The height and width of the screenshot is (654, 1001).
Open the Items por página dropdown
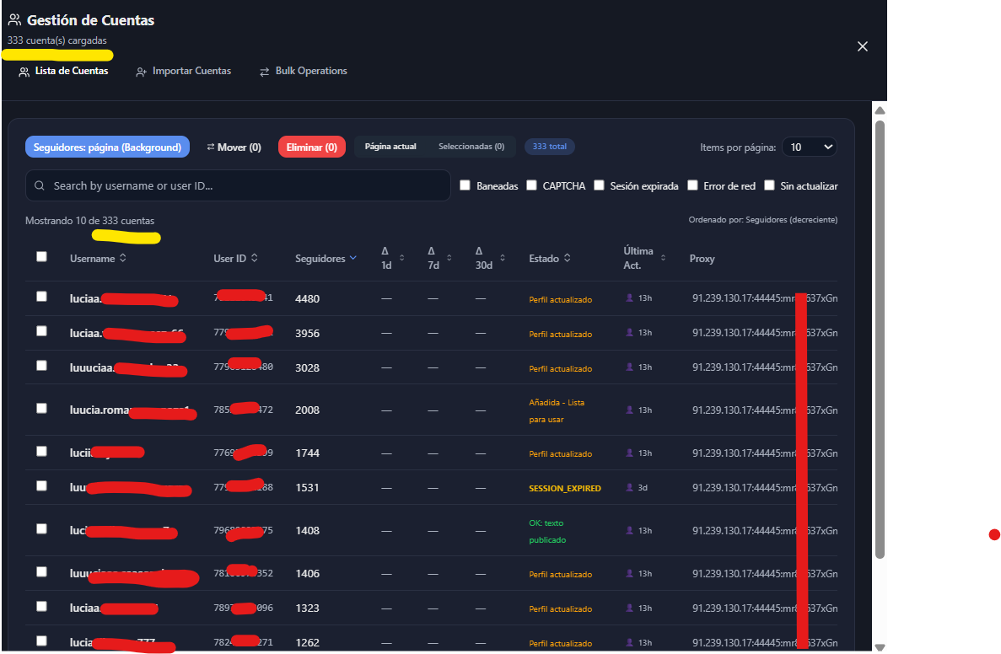tap(810, 147)
